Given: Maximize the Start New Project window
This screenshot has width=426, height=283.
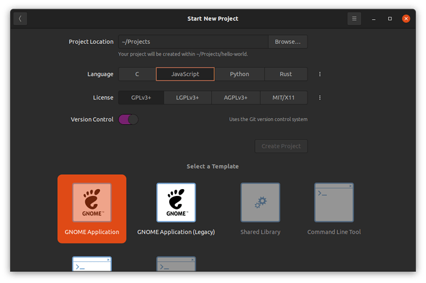Looking at the screenshot, I should (390, 19).
